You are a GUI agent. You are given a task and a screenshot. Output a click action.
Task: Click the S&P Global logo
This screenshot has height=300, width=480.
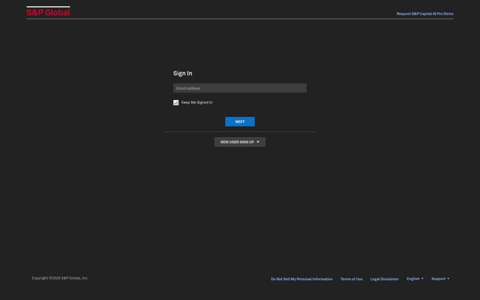point(49,11)
